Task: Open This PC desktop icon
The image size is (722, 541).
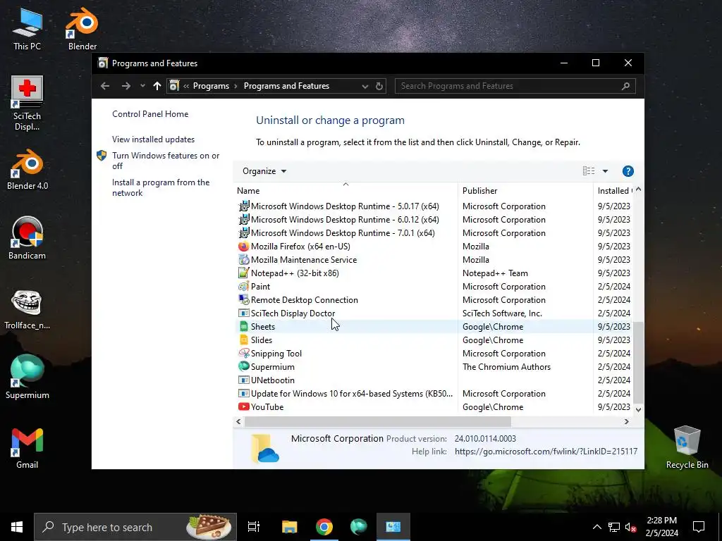Action: coord(27,29)
